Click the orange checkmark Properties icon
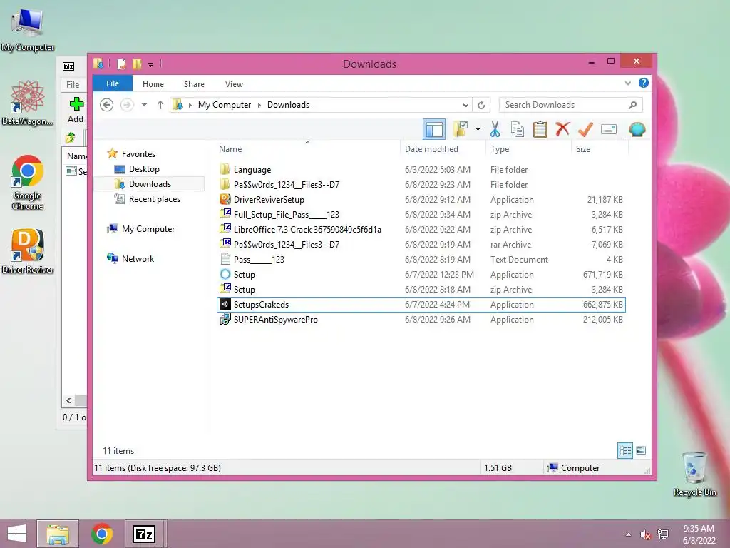The height and width of the screenshot is (548, 730). pos(585,129)
